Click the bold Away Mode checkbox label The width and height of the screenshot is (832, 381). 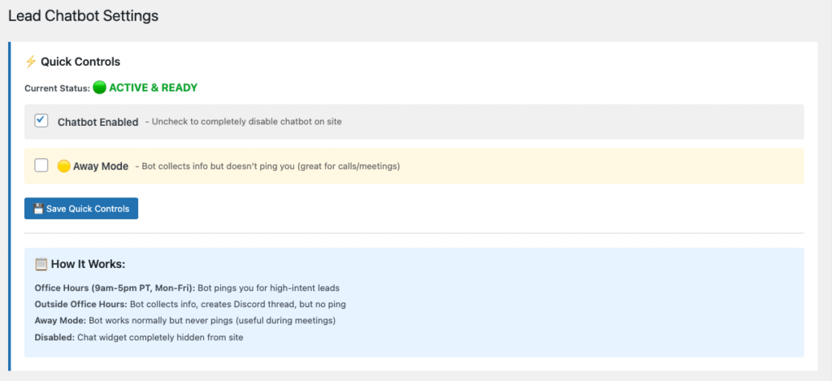[x=101, y=166]
